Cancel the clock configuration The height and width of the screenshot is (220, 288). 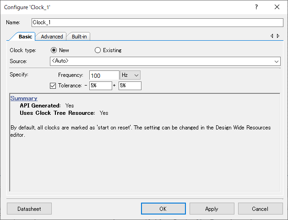coord(260,209)
